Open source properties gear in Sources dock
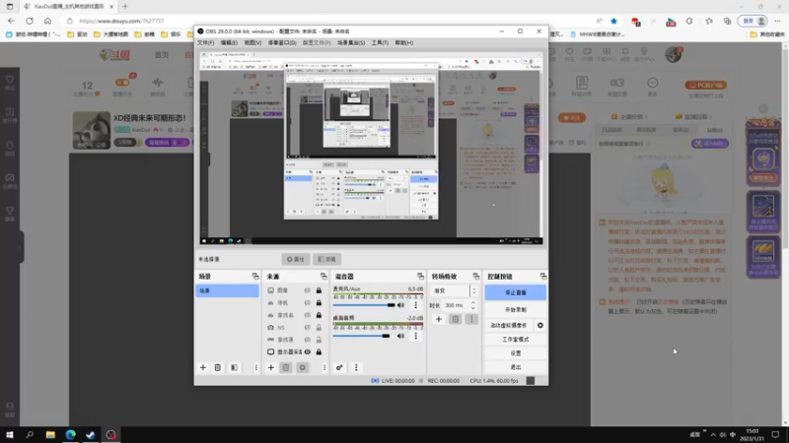The height and width of the screenshot is (443, 789). click(x=303, y=367)
